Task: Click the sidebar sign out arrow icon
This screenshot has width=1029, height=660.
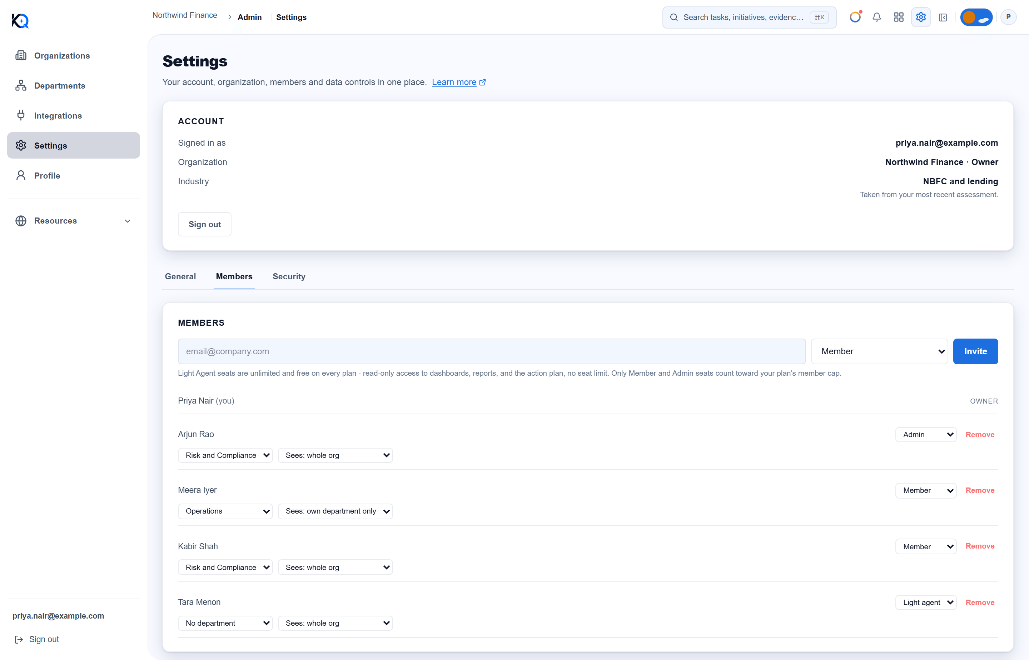Action: tap(19, 639)
